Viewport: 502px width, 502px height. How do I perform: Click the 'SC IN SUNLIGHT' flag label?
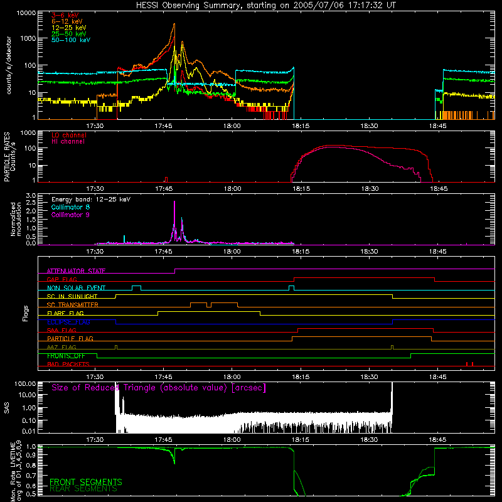pyautogui.click(x=72, y=296)
